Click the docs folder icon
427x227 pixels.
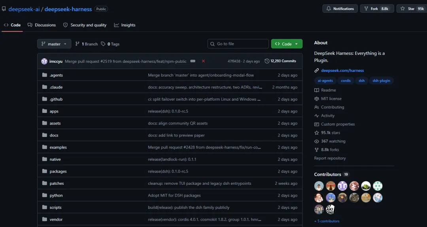[45, 135]
